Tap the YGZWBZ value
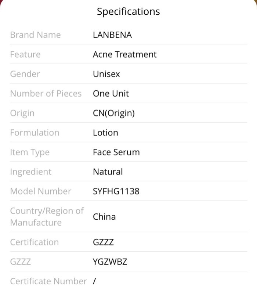257x288 pixels. (110, 262)
